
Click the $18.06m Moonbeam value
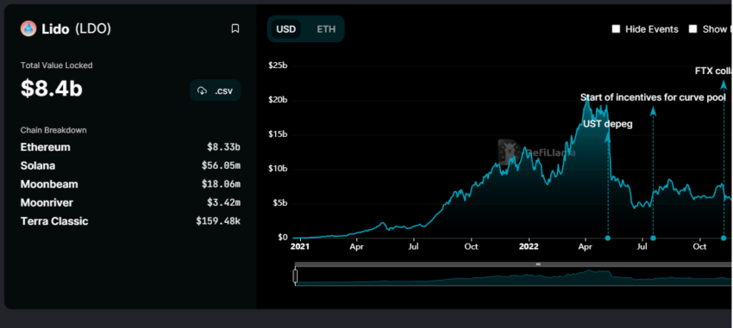pos(221,184)
